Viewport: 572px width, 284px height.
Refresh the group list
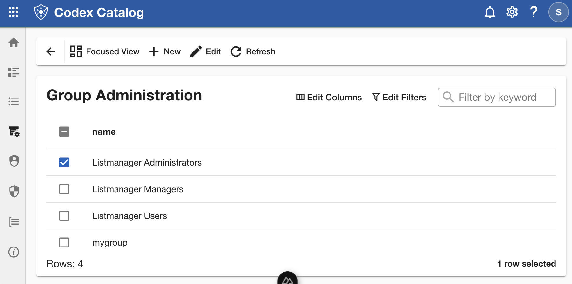click(253, 51)
